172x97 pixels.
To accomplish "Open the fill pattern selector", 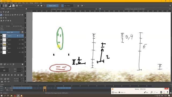I will tap(6, 6).
